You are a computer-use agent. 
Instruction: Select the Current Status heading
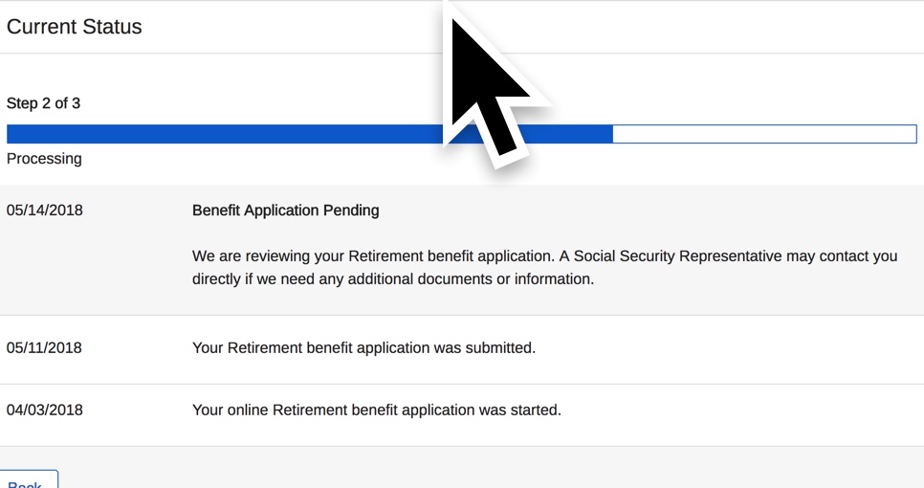coord(75,27)
